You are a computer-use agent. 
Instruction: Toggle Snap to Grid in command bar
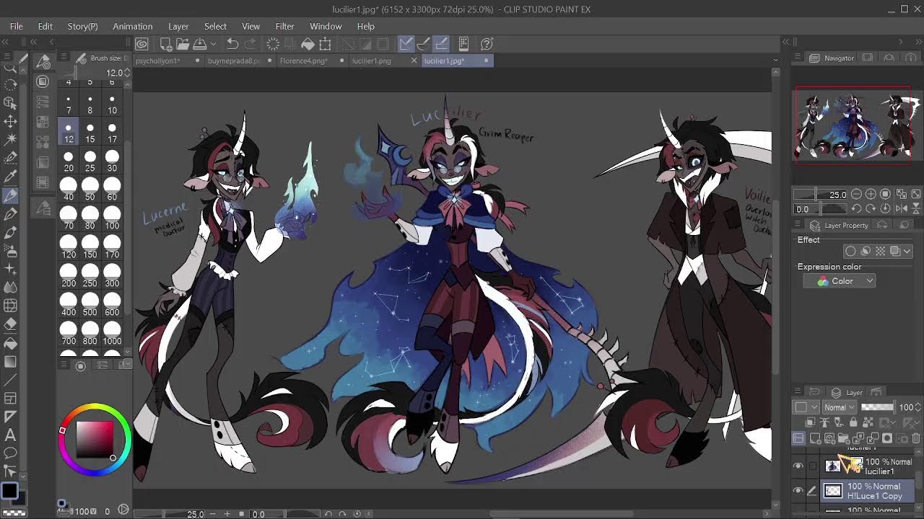[x=440, y=44]
